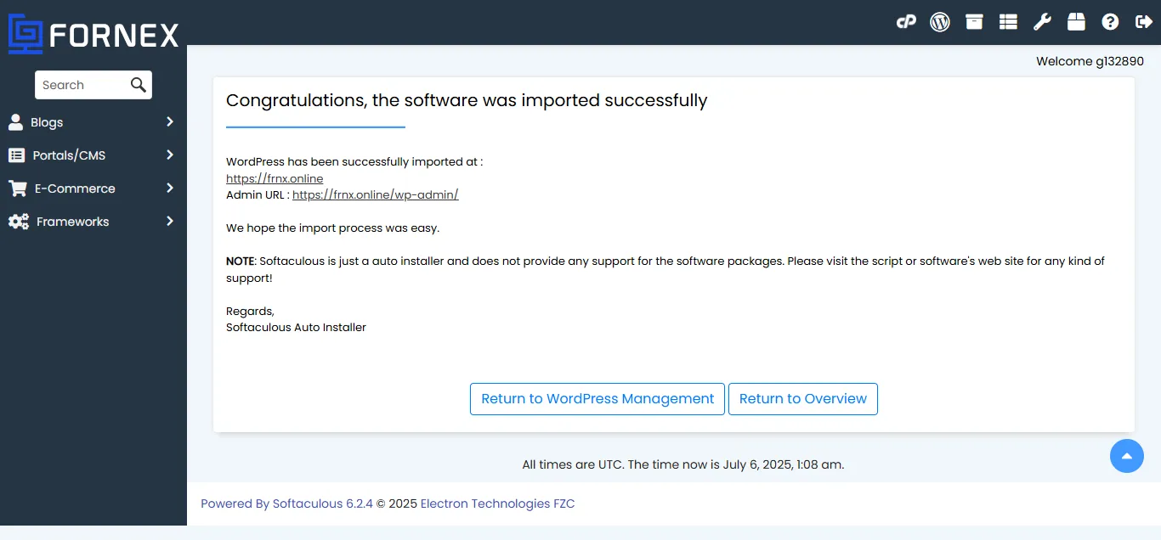
Task: Click the imported successfully heading
Action: click(467, 100)
